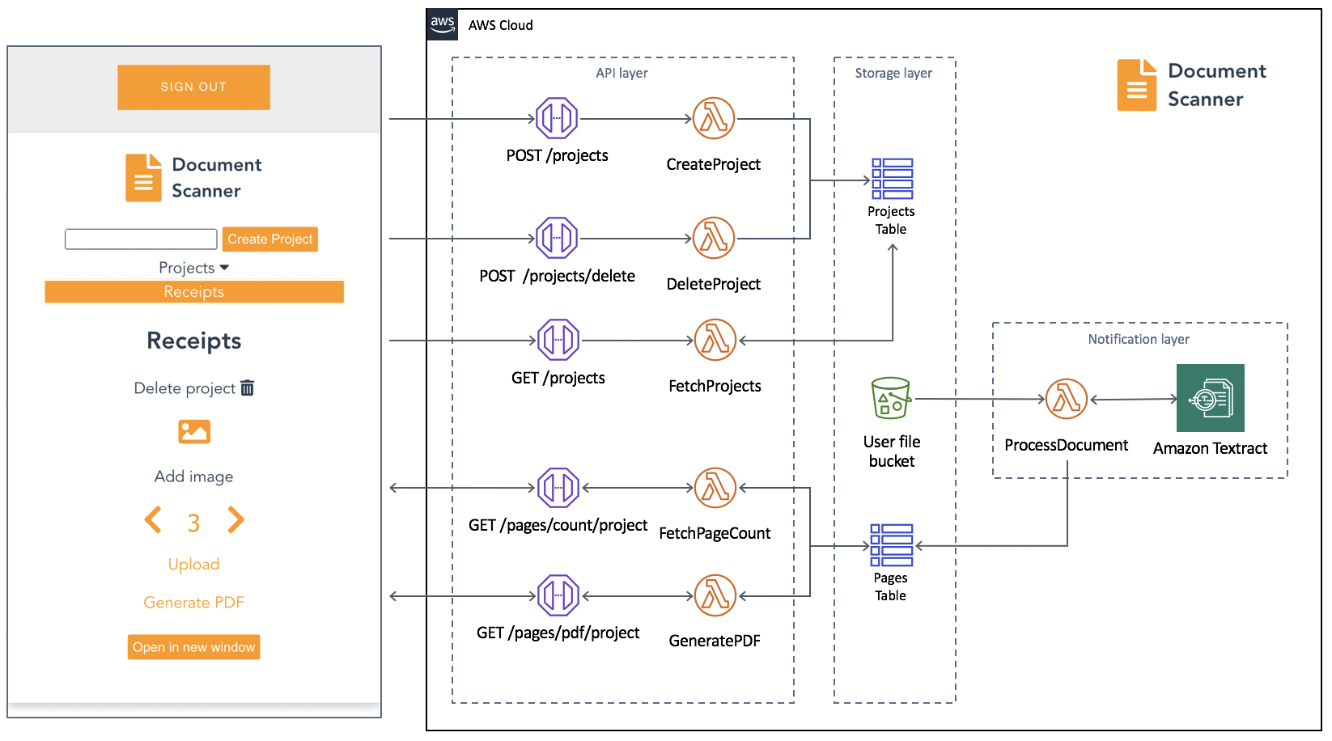This screenshot has height=741, width=1332.
Task: Click the Document Scanner logo in app panel
Action: (143, 178)
